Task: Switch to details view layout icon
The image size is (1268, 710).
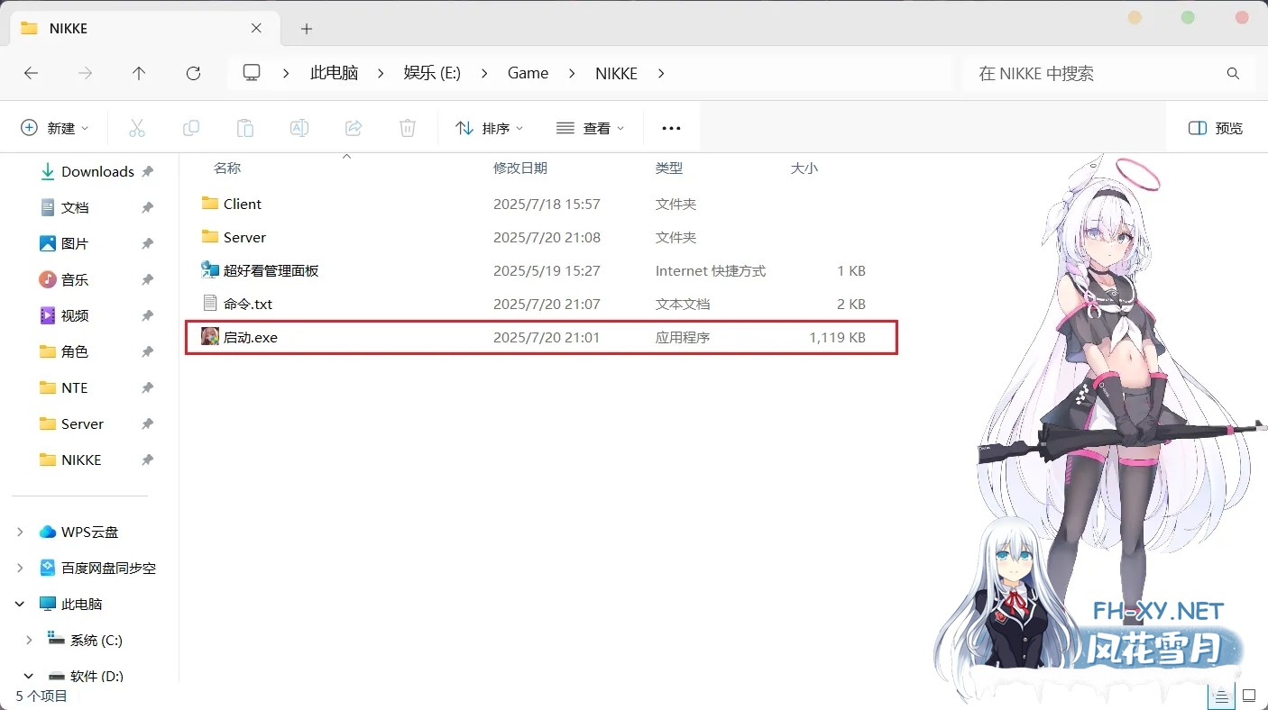Action: pyautogui.click(x=1221, y=696)
